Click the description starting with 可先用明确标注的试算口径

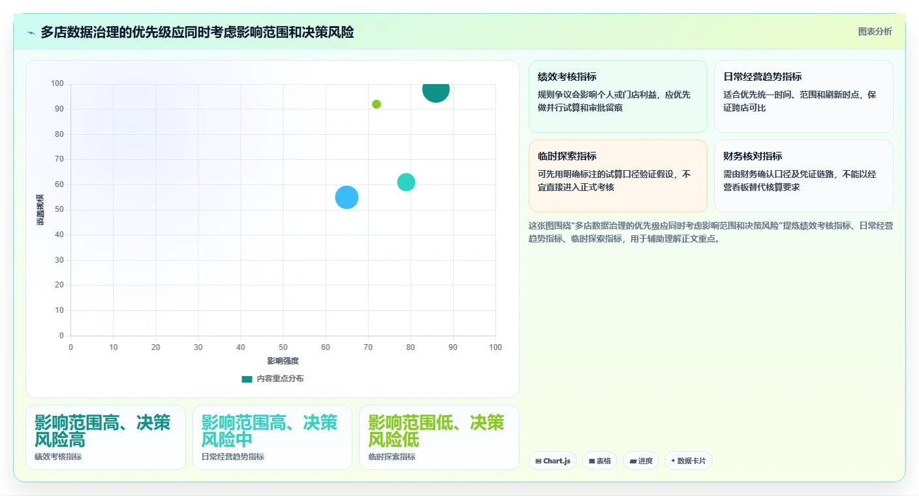[x=614, y=181]
